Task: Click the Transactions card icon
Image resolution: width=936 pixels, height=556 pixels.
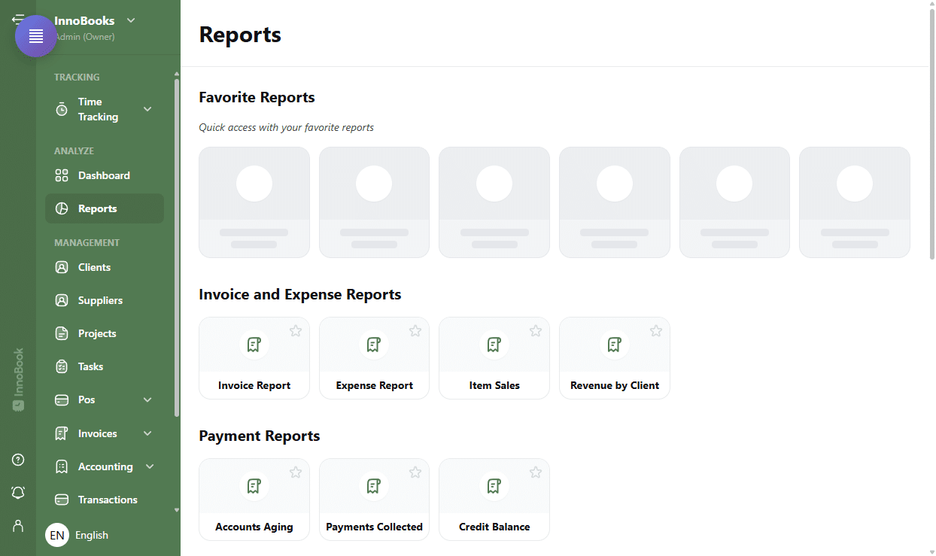Action: tap(62, 500)
